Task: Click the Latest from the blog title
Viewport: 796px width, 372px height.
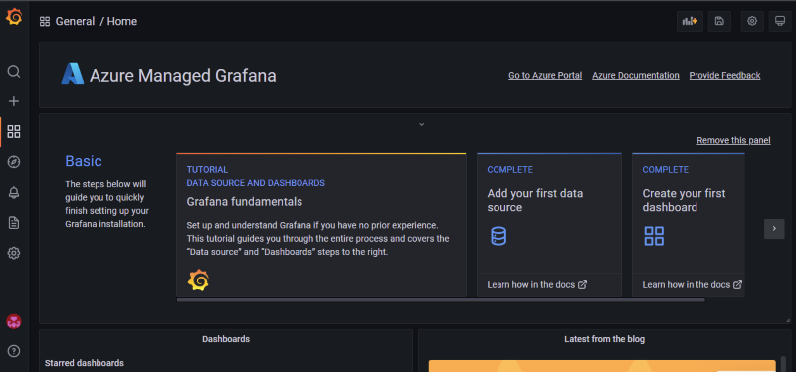Action: coord(605,339)
